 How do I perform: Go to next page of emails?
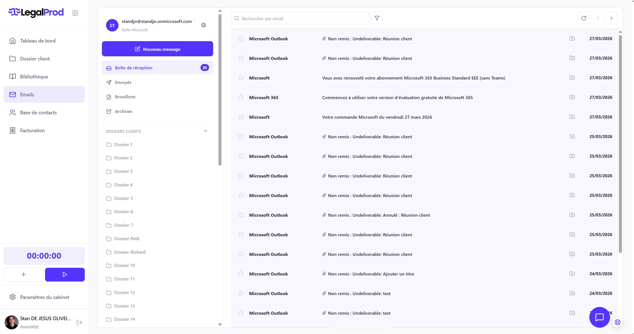(611, 18)
